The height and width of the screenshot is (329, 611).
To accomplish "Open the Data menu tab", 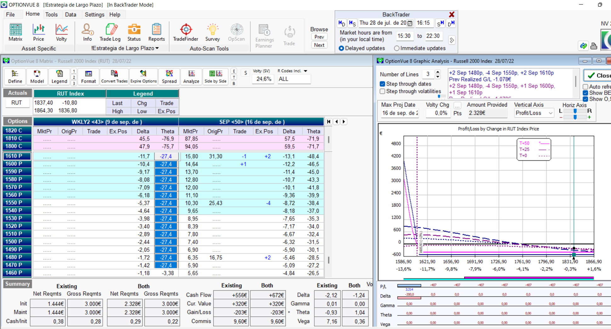I will click(71, 14).
